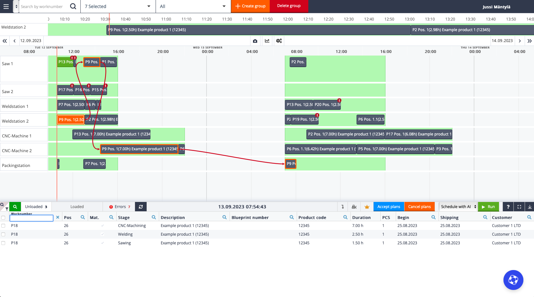The width and height of the screenshot is (534, 297).
Task: Open the Errors tab showing 7 errors
Action: [119, 206]
